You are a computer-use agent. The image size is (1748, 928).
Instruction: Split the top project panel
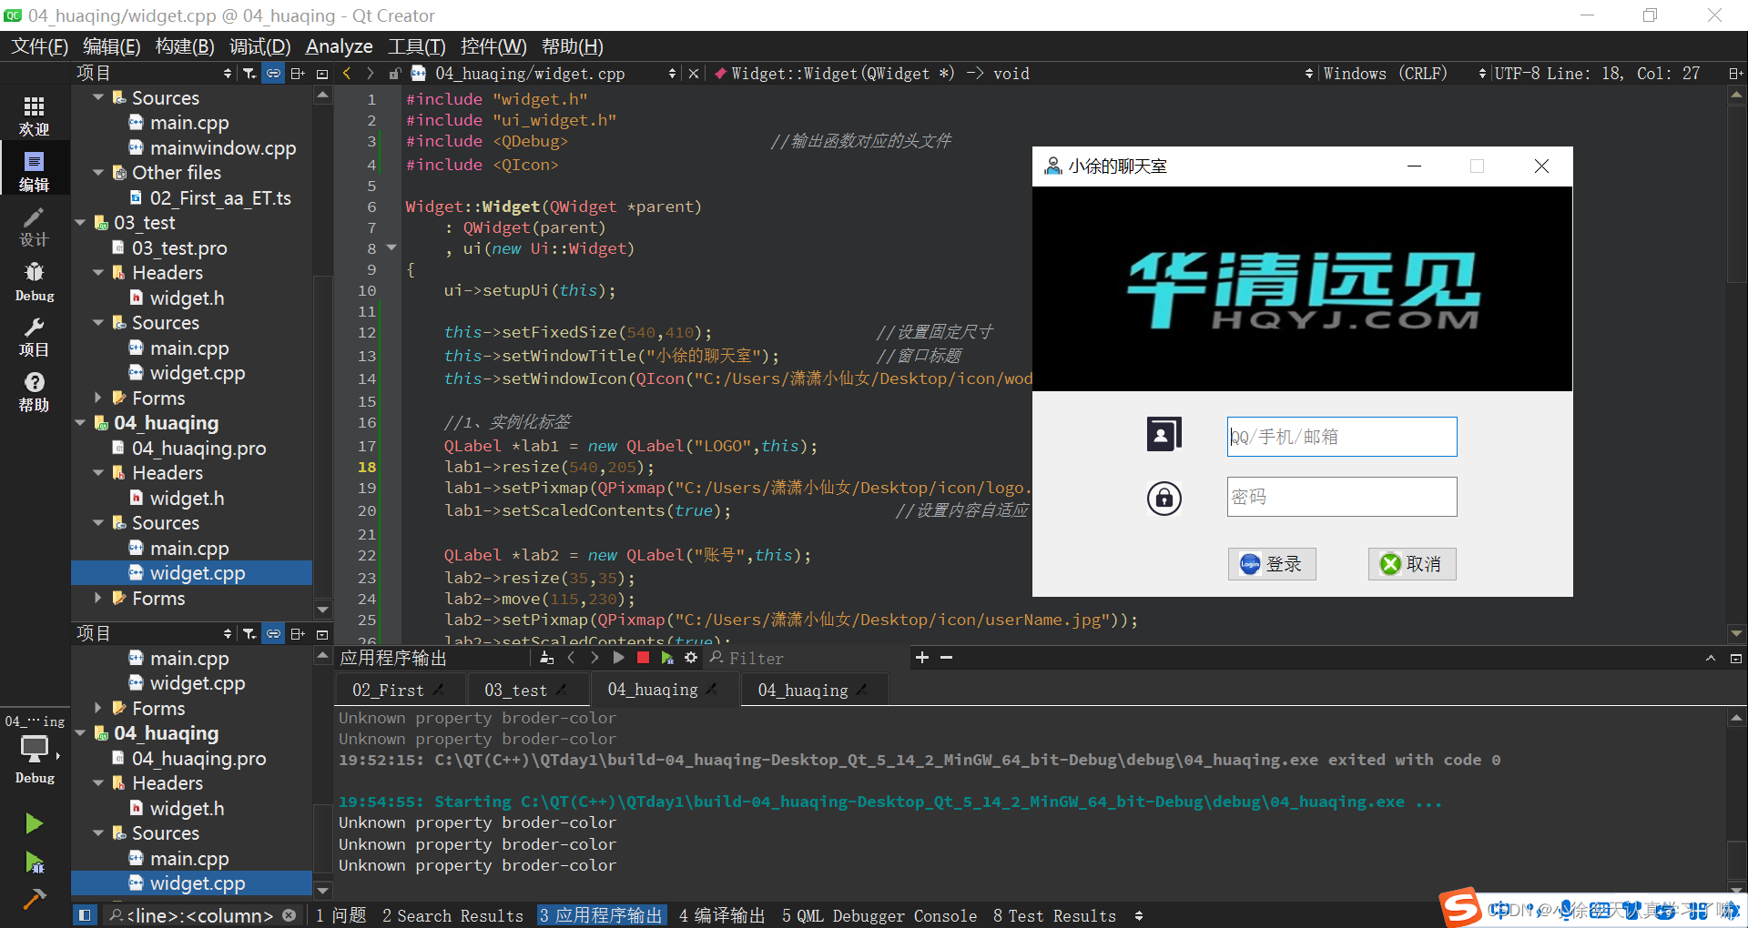pyautogui.click(x=298, y=73)
